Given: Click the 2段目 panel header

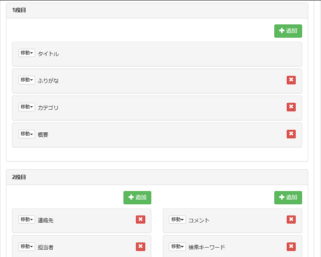Looking at the screenshot, I should click(x=157, y=177).
